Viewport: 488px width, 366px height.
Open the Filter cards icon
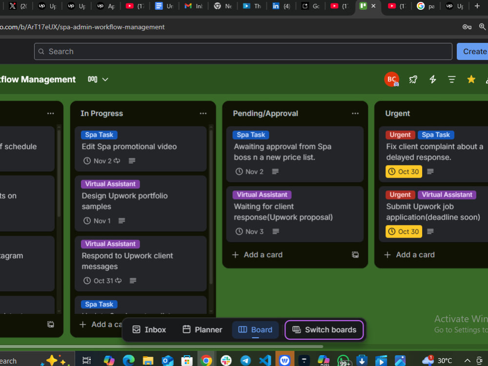[451, 80]
